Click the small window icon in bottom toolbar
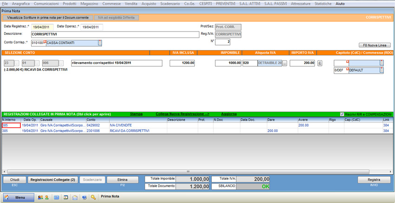The image size is (395, 203). point(66,197)
